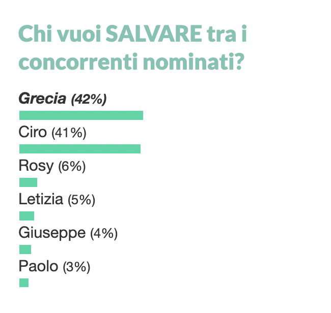Click the green bar under Ciro

tap(80, 149)
